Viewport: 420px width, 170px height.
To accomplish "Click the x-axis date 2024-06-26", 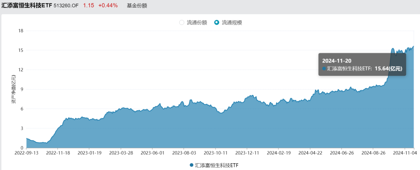I will tap(341, 153).
